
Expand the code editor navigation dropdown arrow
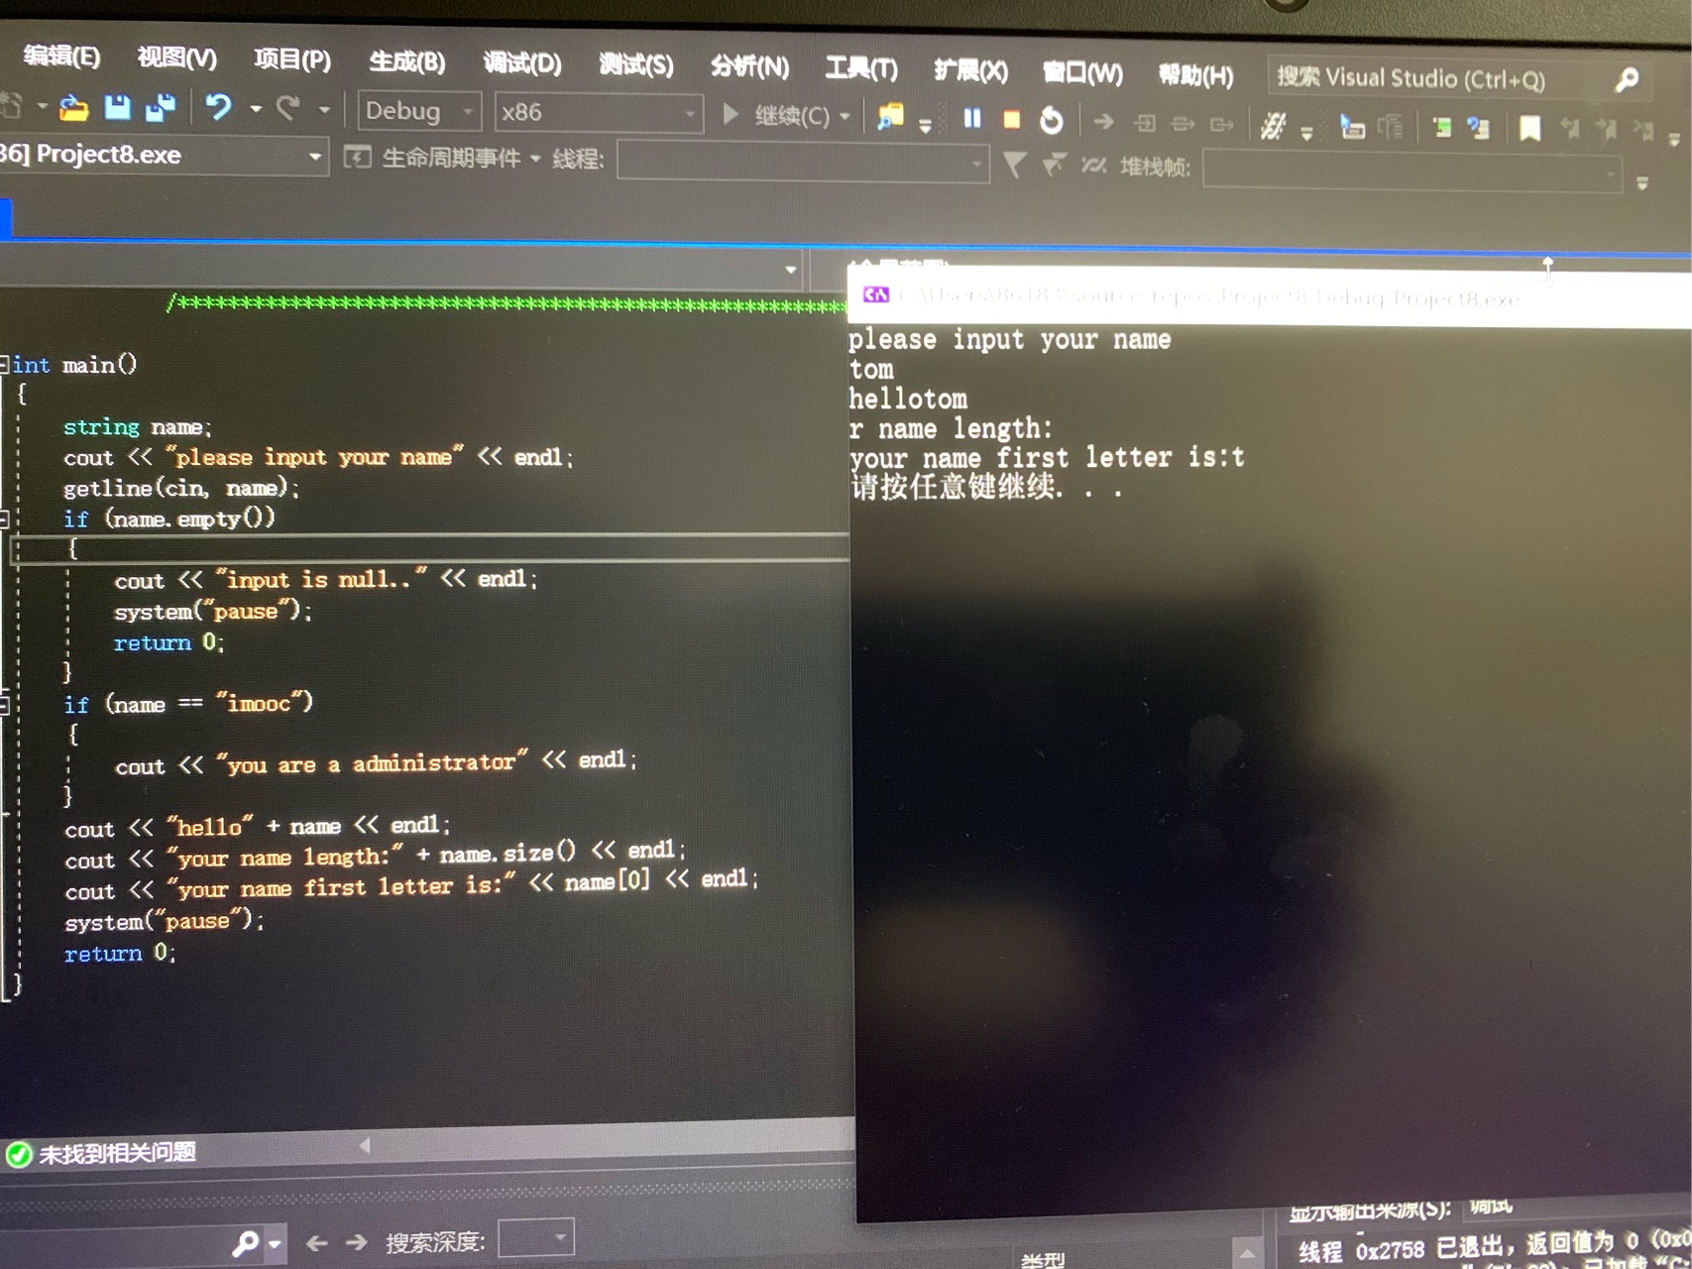pos(790,270)
